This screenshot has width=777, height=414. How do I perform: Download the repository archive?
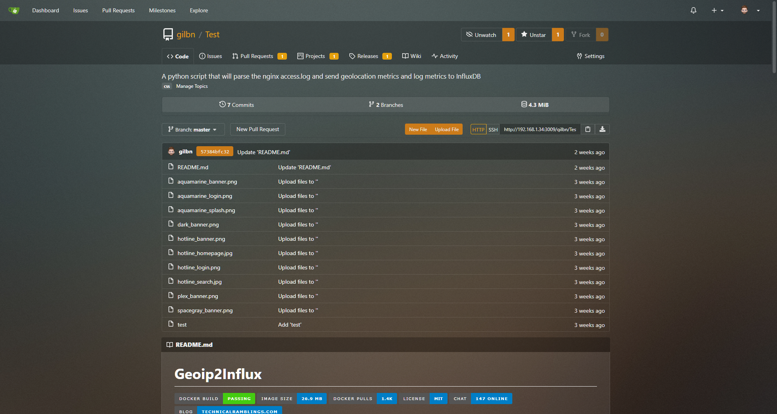602,129
